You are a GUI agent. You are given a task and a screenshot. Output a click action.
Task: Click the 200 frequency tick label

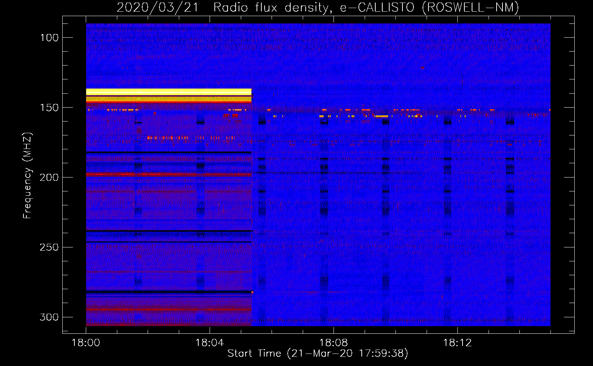[x=49, y=178]
